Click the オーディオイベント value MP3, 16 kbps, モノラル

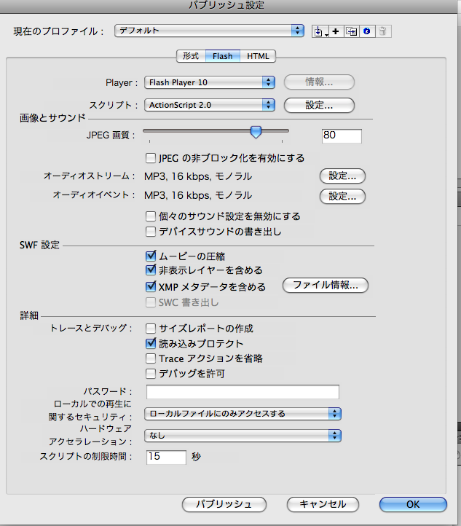tap(198, 195)
